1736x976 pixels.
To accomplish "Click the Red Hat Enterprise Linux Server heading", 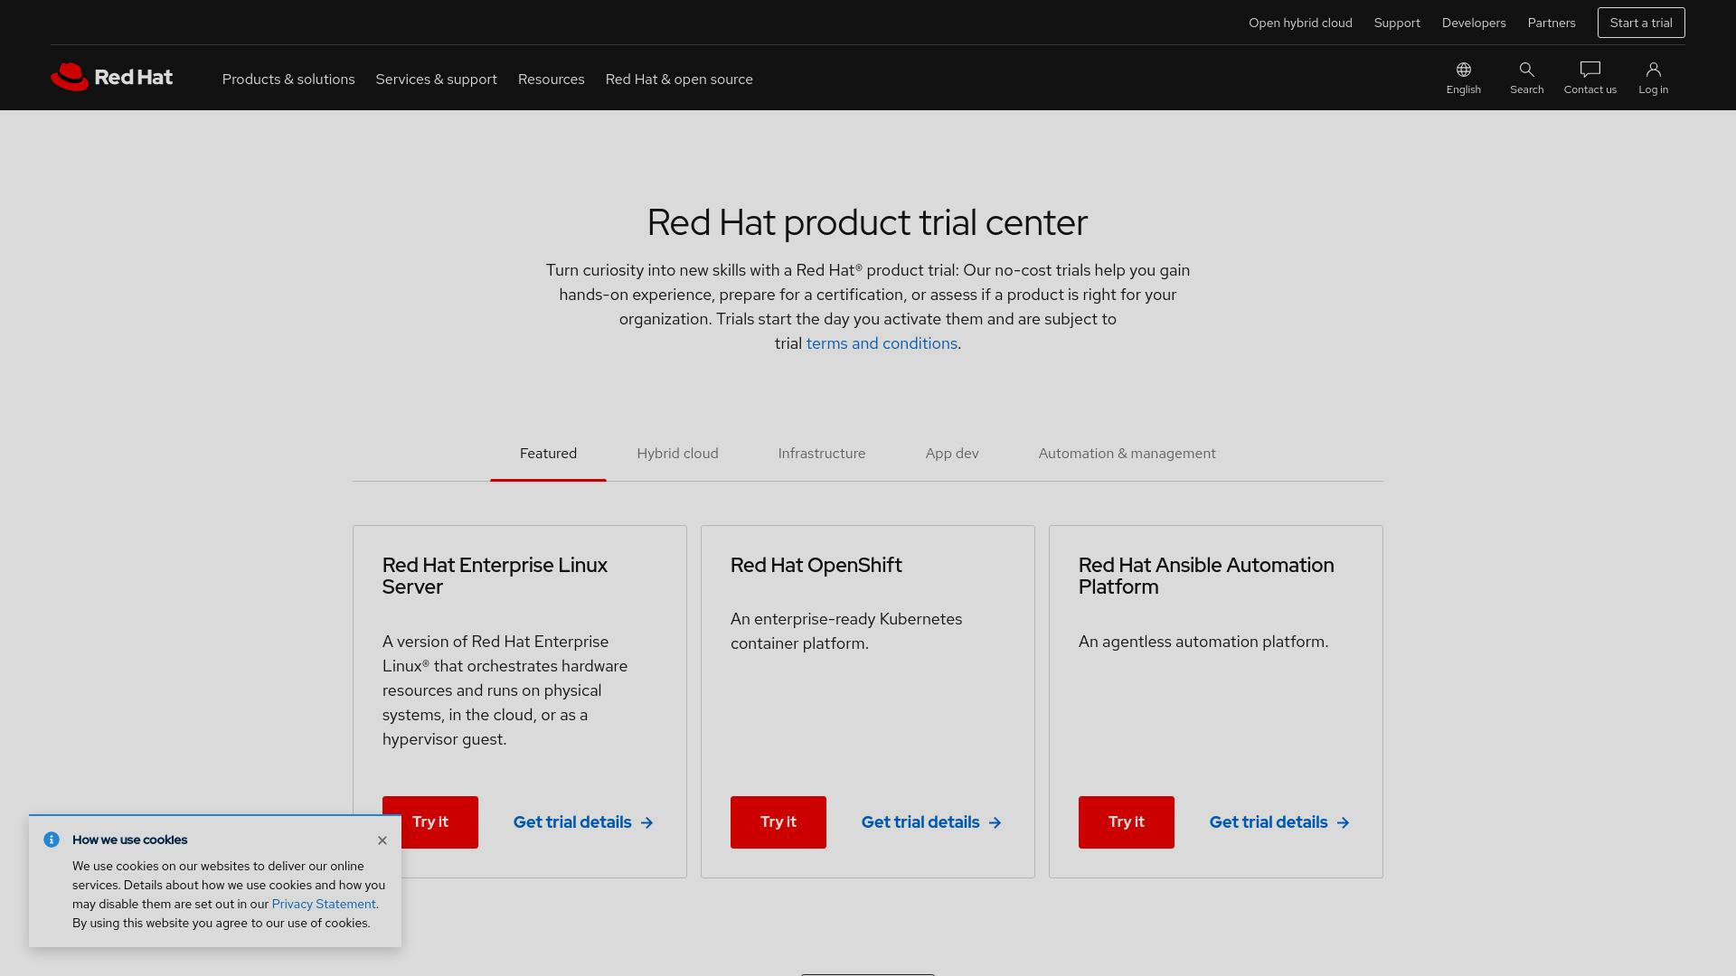I will (x=495, y=576).
